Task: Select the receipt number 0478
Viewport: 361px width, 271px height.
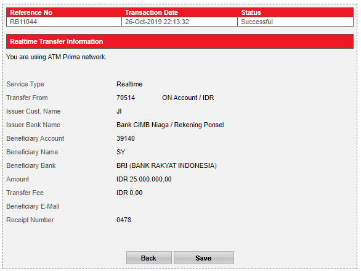Action: pyautogui.click(x=124, y=220)
